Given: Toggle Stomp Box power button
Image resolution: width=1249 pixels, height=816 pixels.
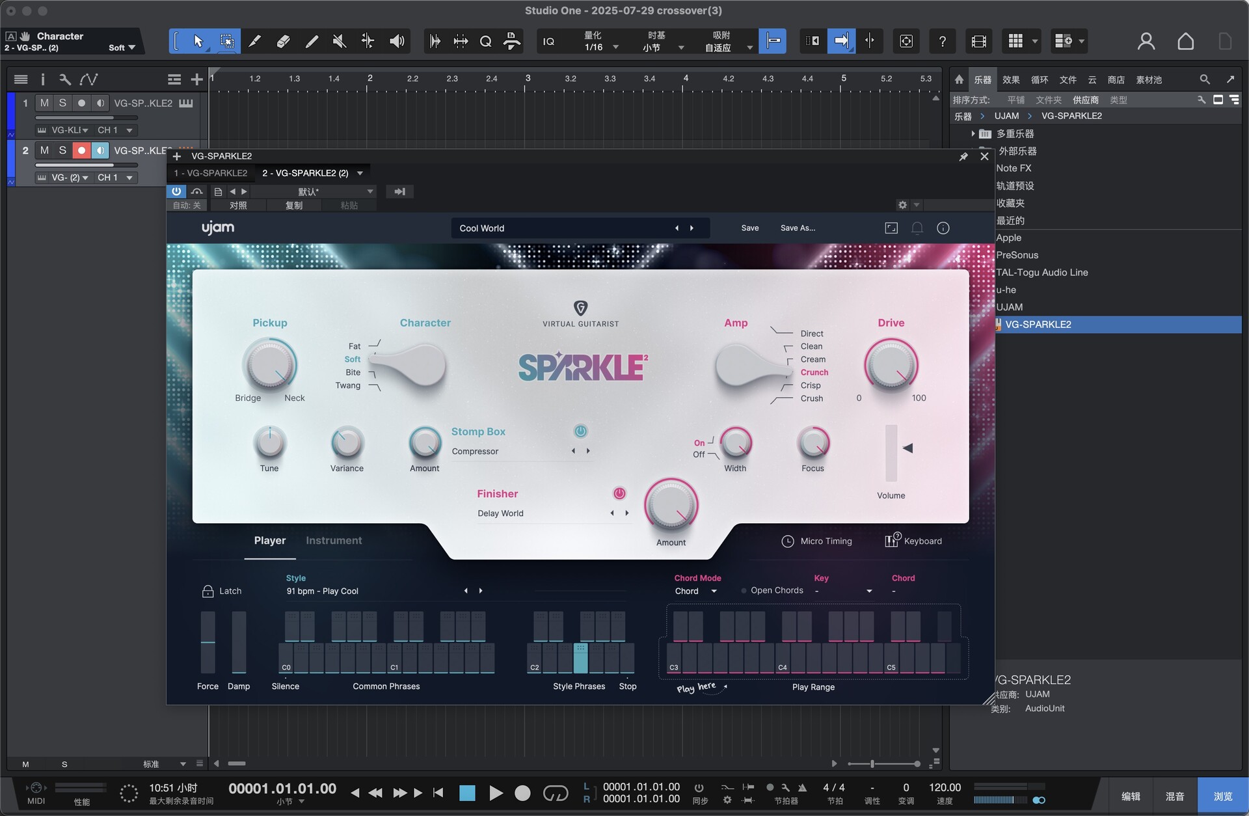Looking at the screenshot, I should point(580,431).
